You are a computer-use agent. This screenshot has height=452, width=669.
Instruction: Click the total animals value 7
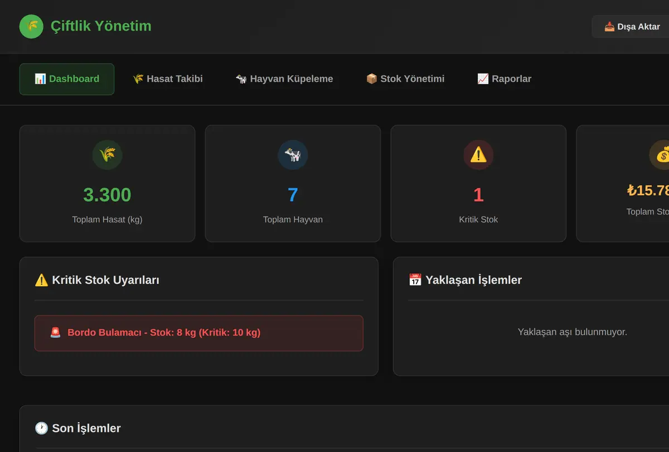pos(293,195)
